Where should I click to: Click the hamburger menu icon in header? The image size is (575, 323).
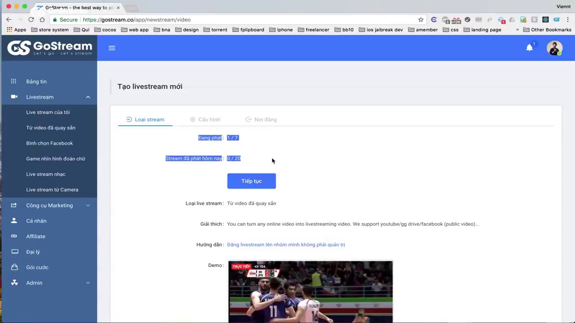112,48
